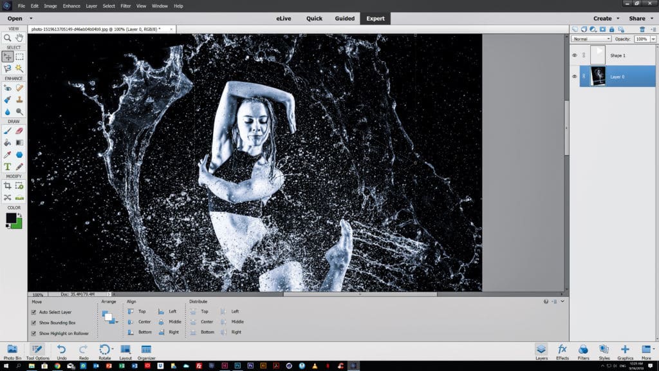This screenshot has height=371, width=659.
Task: Expand the Opacity dropdown arrow
Action: 653,39
